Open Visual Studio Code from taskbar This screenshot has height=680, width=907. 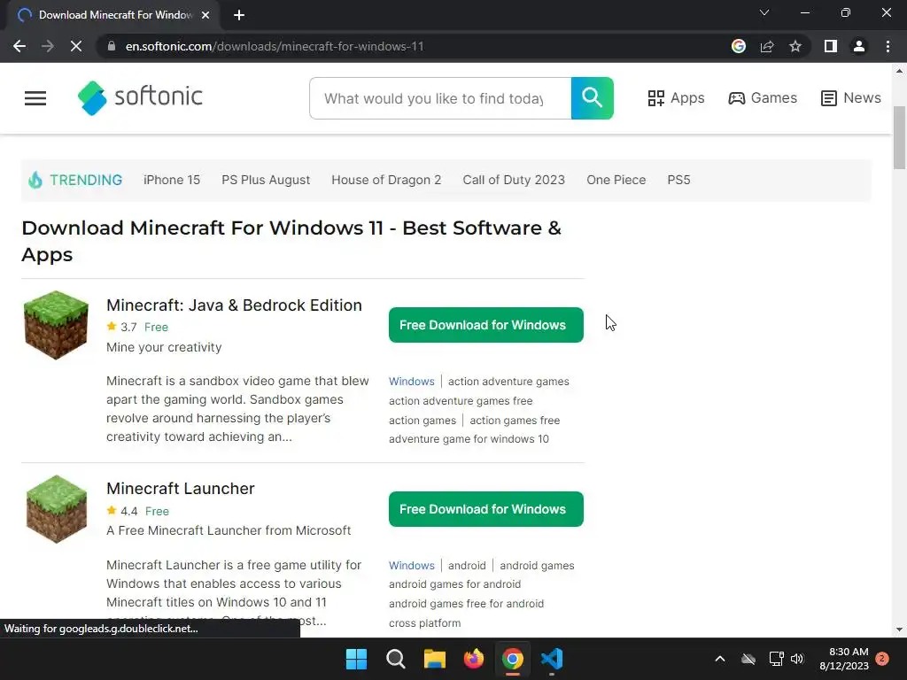[552, 659]
